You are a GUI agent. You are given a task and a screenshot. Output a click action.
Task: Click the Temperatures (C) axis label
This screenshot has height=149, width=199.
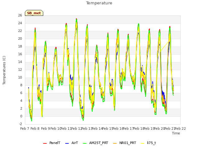[4, 70]
